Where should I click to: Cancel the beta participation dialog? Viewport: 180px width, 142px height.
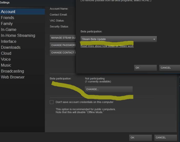tap(169, 68)
